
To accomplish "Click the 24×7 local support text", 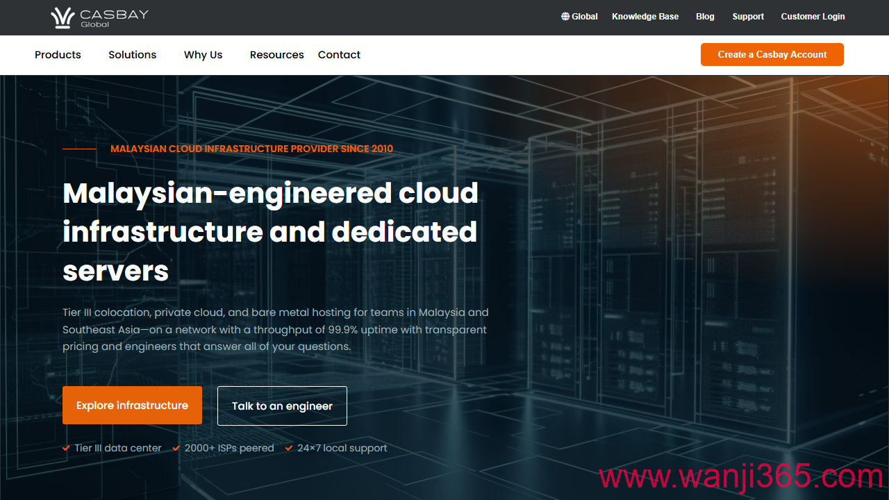I will [342, 448].
